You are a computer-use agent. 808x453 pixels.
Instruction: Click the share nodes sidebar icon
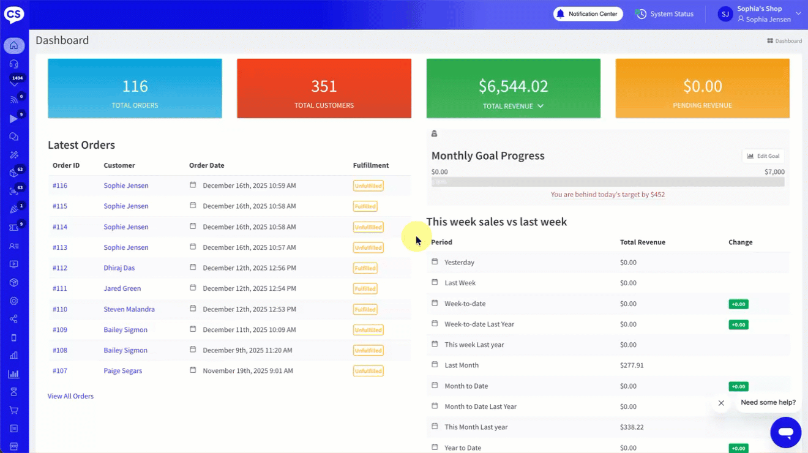tap(14, 319)
